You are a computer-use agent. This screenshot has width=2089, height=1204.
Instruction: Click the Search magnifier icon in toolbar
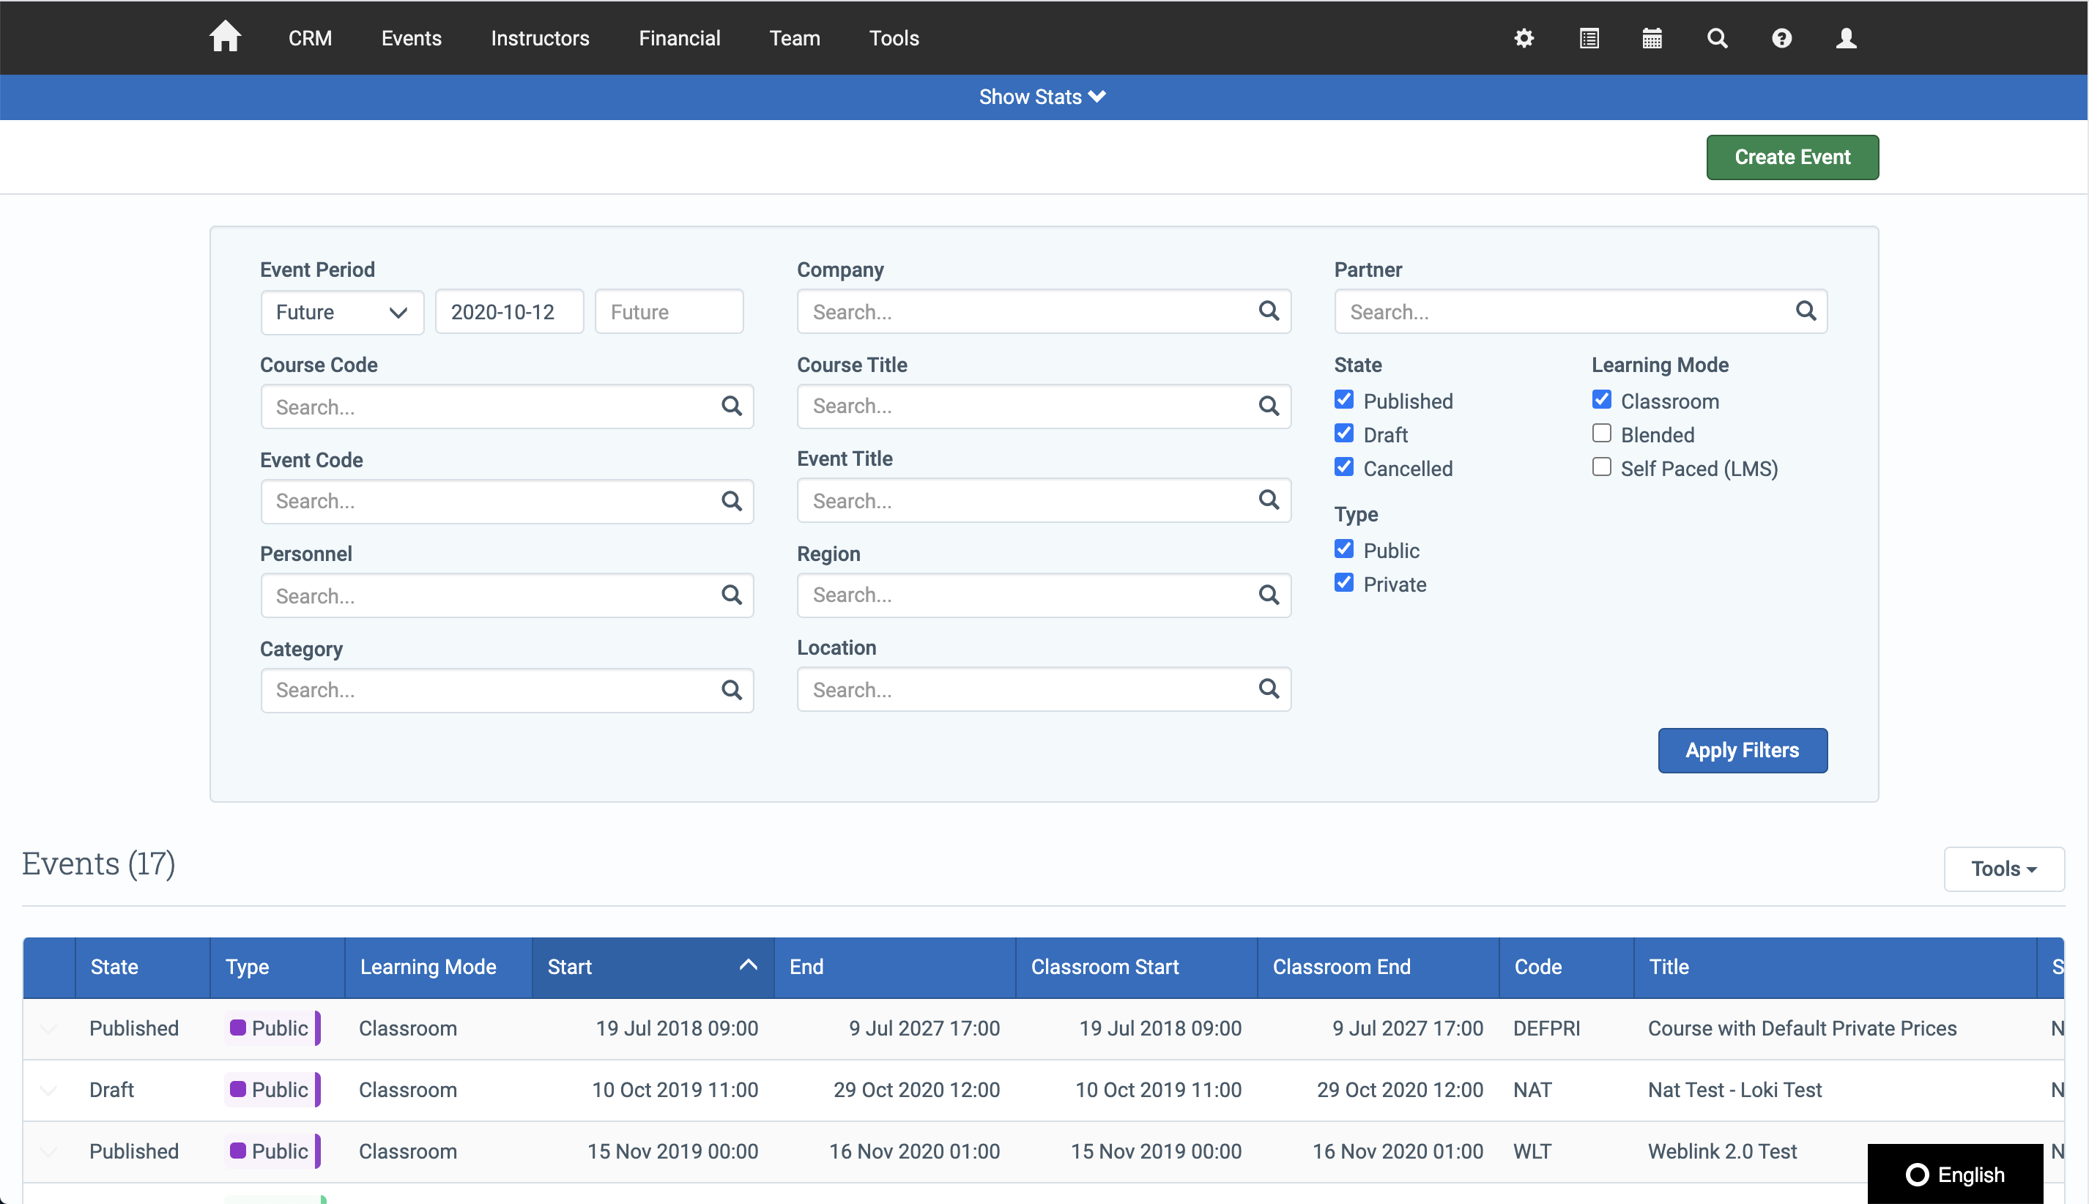point(1718,37)
